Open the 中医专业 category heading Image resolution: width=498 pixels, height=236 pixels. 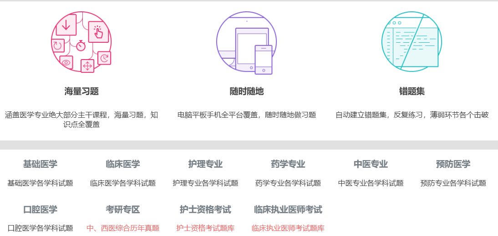click(x=371, y=164)
